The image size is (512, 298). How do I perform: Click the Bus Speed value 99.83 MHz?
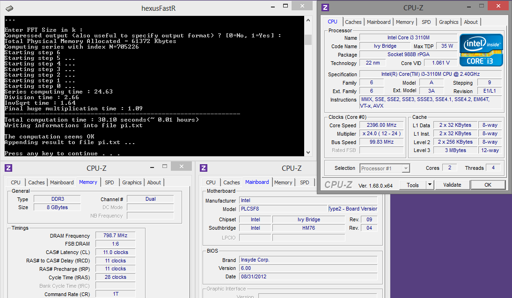coord(381,142)
